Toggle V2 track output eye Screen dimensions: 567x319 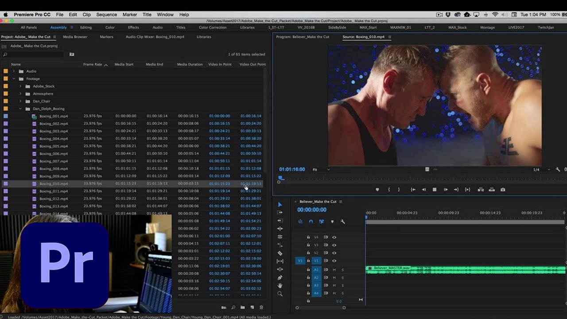click(334, 253)
